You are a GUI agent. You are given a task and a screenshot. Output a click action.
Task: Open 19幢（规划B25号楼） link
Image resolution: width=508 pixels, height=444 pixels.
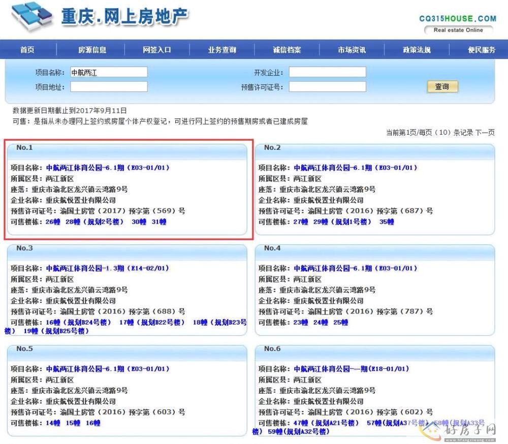point(56,331)
